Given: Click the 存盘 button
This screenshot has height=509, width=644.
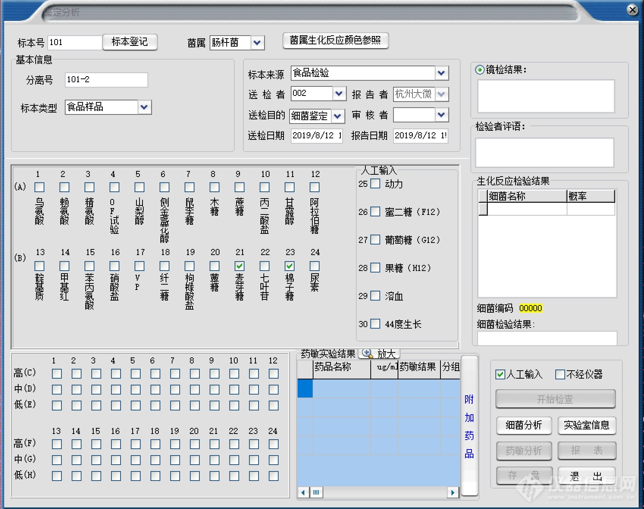Looking at the screenshot, I should (524, 476).
